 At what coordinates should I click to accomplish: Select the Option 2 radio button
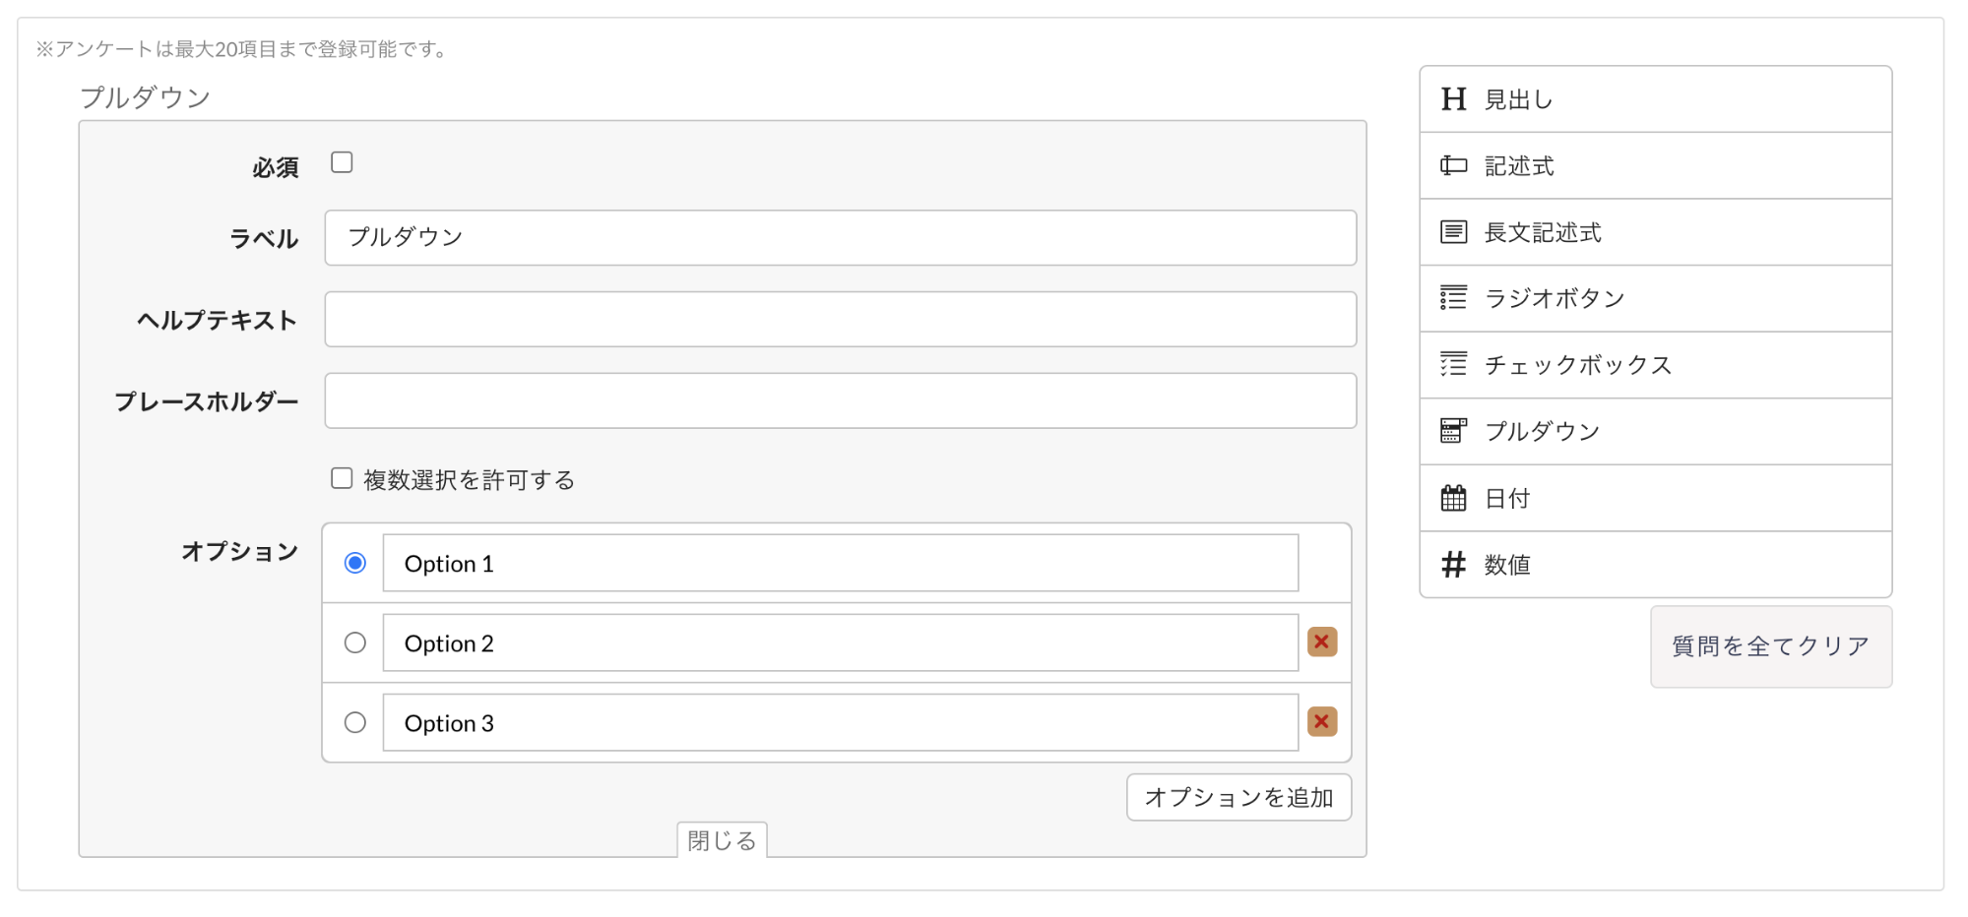pos(355,642)
